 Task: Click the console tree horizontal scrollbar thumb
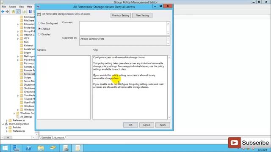coord(8,138)
